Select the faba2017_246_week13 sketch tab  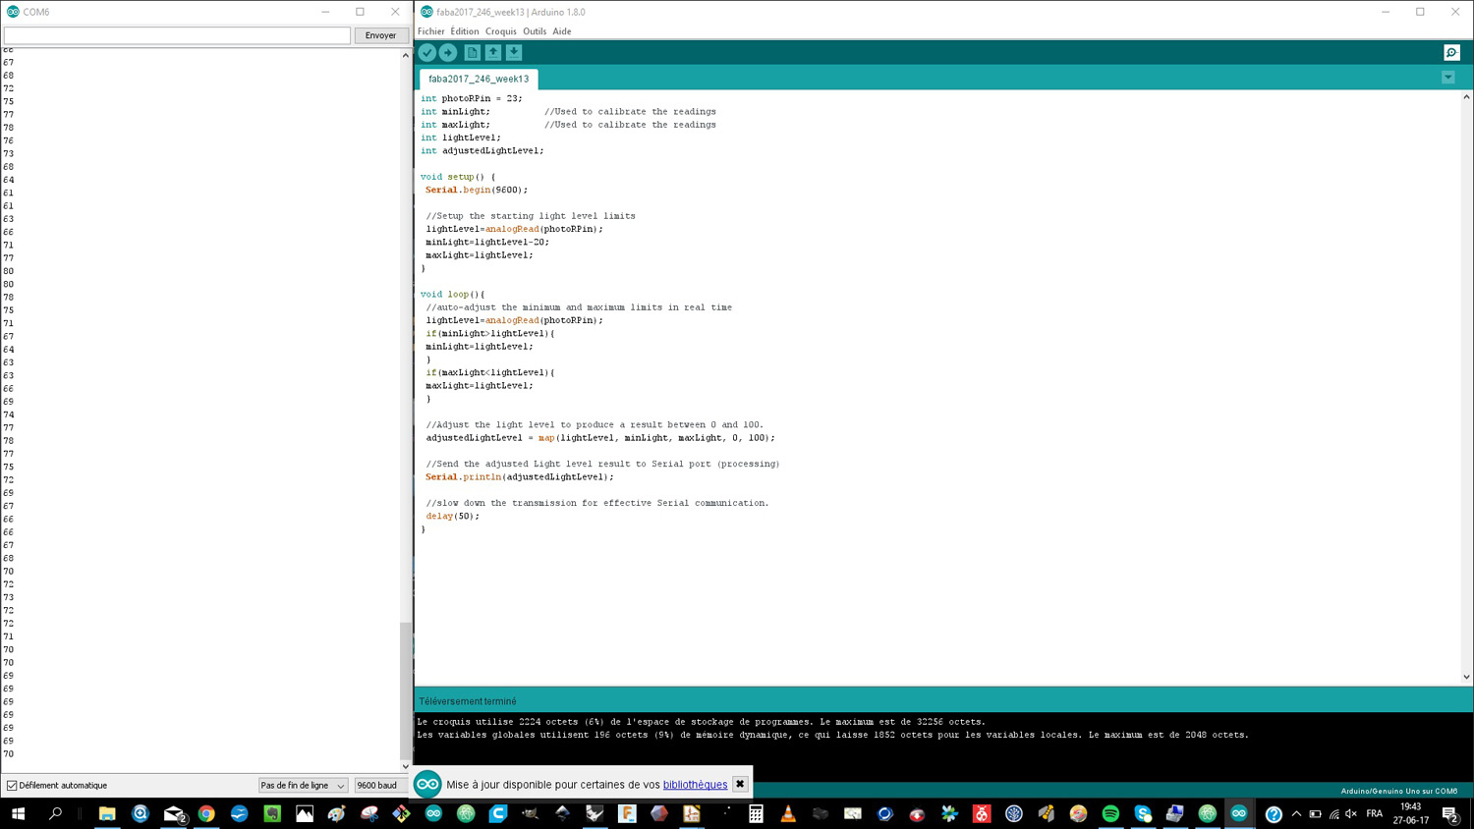coord(479,79)
